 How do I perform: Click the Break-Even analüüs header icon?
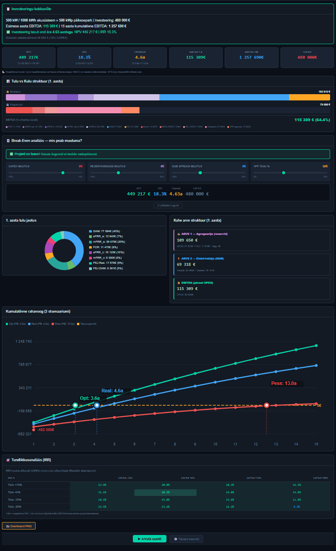coord(8,140)
